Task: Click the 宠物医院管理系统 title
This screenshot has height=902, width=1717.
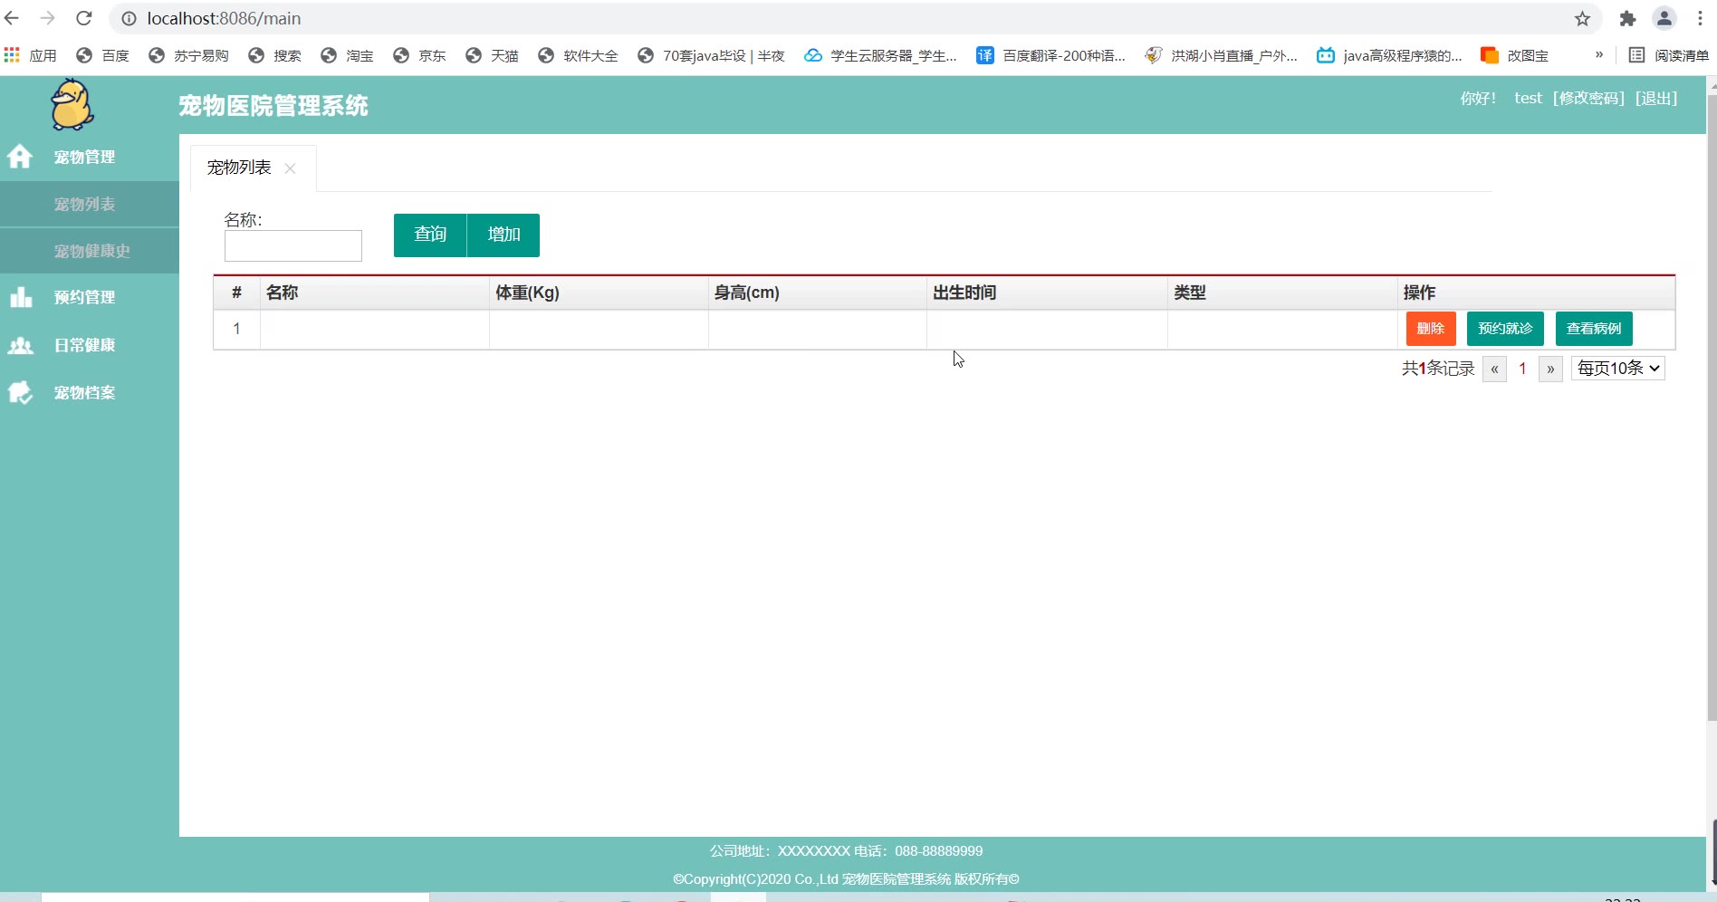Action: 273,106
